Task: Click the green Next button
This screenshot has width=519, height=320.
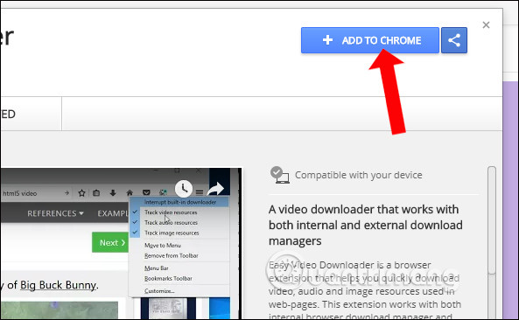Action: point(110,243)
